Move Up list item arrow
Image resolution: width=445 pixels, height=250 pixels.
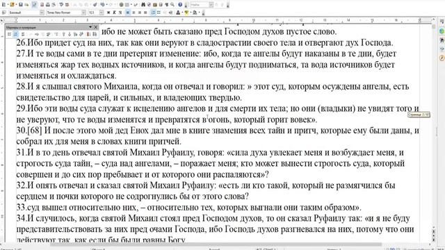tap(63, 34)
